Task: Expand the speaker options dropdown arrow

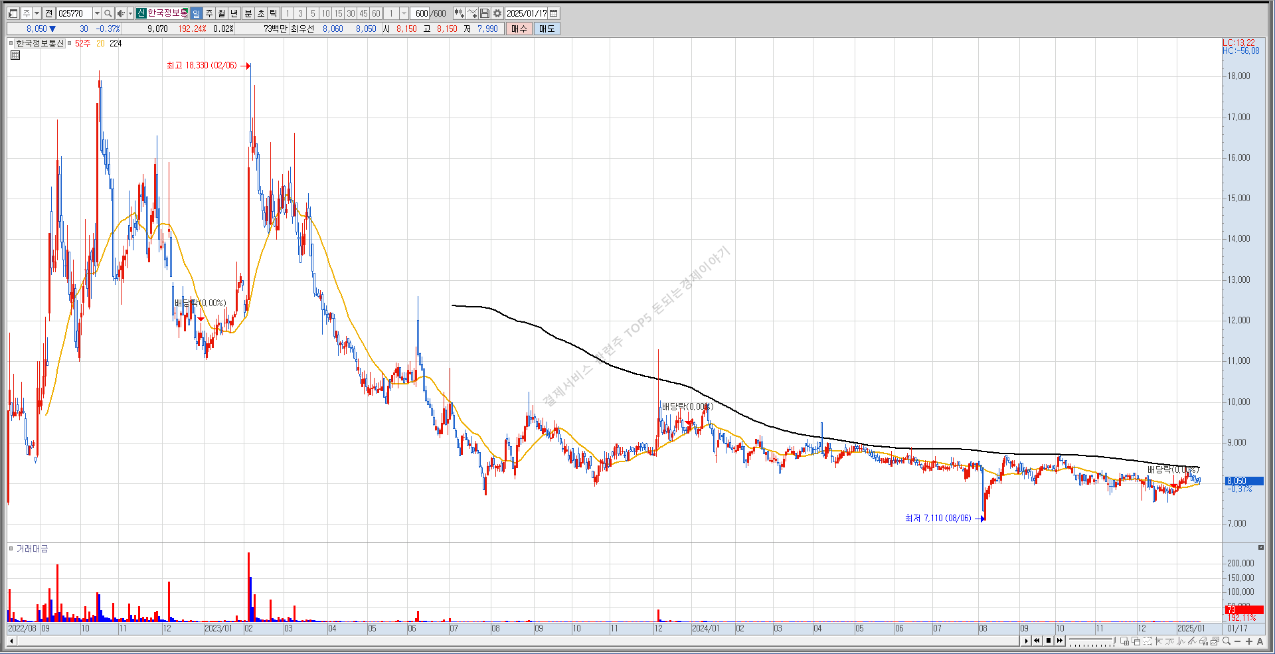Action: coord(130,13)
